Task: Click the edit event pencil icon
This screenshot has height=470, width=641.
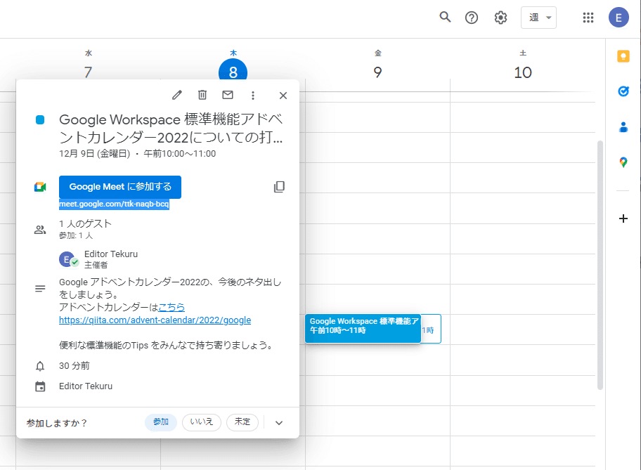Action: [x=176, y=95]
